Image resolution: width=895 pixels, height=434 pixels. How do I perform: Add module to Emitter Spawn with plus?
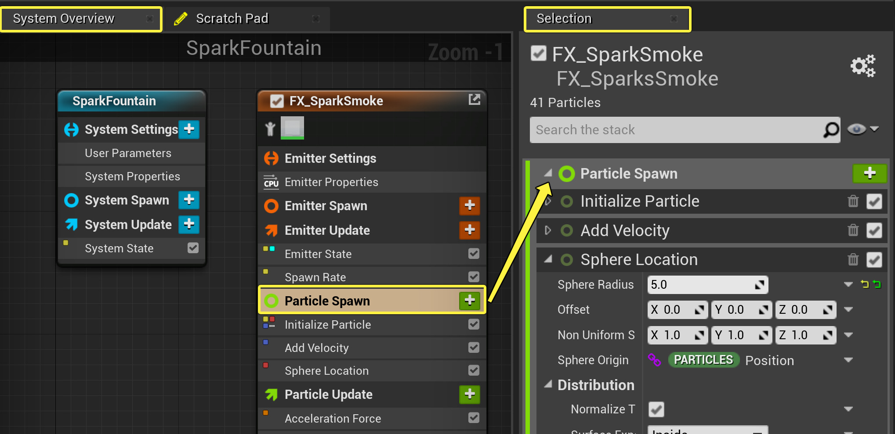[x=469, y=205]
